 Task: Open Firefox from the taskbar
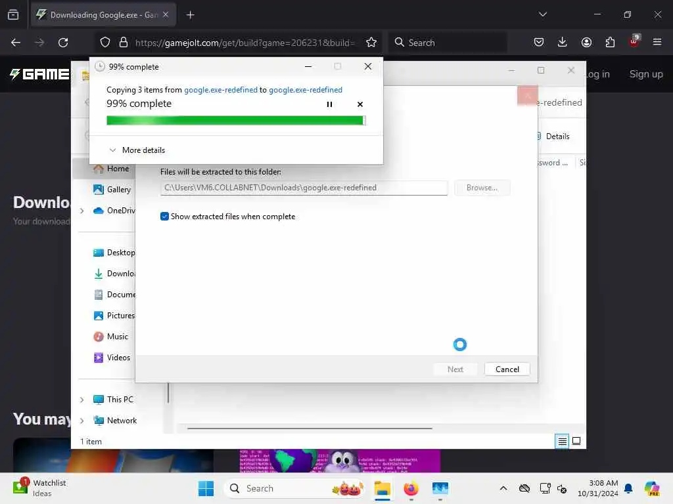(411, 488)
